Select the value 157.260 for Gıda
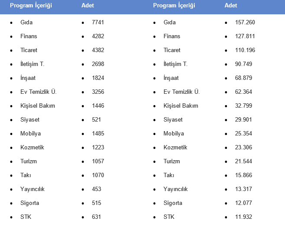285x231 pixels. [x=245, y=22]
